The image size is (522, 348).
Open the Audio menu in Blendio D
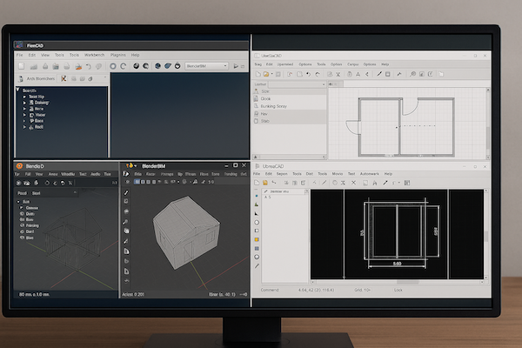(x=95, y=174)
